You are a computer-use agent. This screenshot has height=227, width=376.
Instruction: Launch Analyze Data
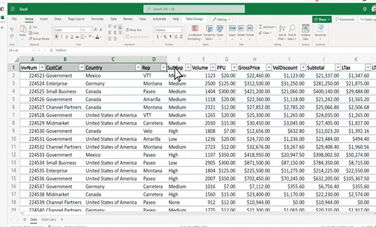(x=305, y=32)
